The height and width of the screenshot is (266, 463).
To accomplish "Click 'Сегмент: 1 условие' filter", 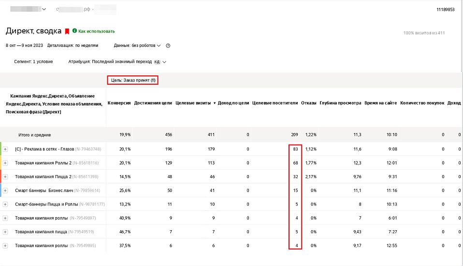I will pyautogui.click(x=33, y=61).
